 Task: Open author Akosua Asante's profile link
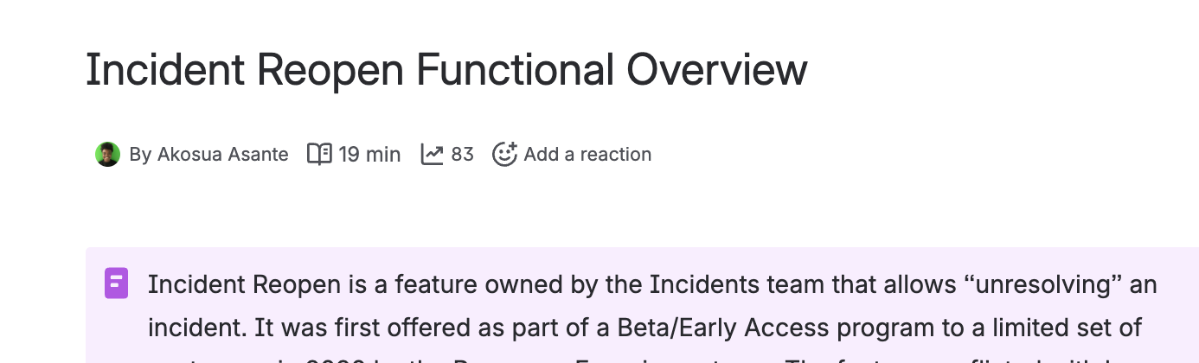coord(222,155)
